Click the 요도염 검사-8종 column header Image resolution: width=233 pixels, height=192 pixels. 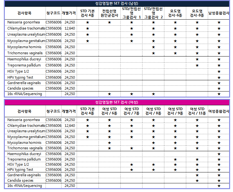click(x=197, y=13)
